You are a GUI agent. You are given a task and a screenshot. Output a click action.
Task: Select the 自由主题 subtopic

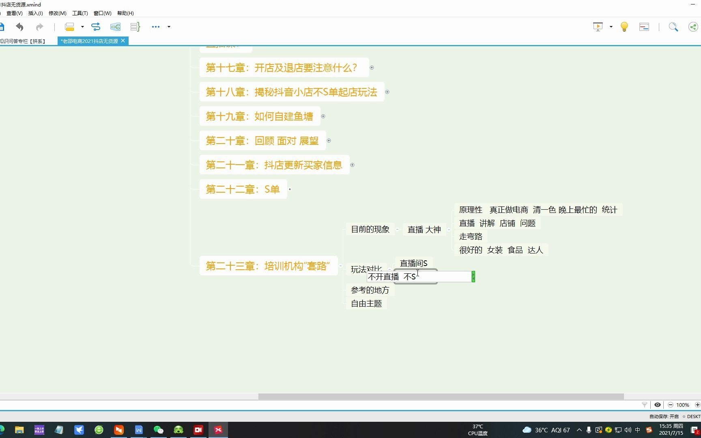pyautogui.click(x=366, y=303)
